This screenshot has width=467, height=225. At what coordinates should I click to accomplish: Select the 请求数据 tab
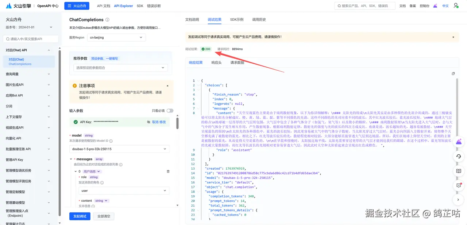click(x=237, y=63)
